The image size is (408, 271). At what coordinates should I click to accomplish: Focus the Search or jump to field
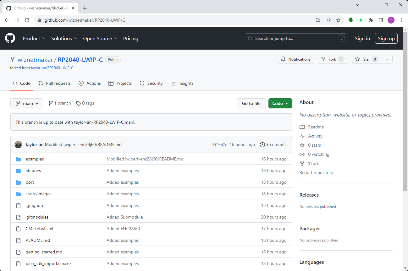(296, 38)
